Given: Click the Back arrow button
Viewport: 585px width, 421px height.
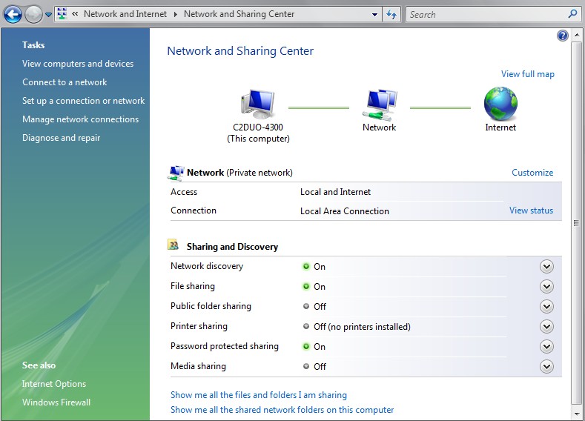Looking at the screenshot, I should tap(13, 15).
